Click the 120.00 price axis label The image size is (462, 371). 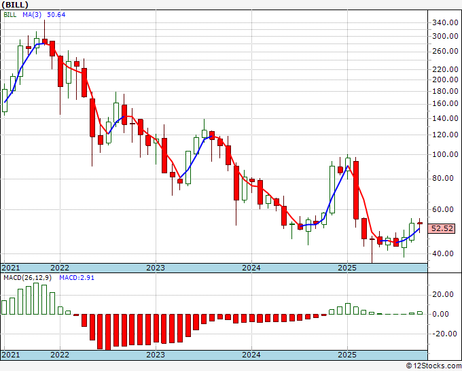[445, 135]
